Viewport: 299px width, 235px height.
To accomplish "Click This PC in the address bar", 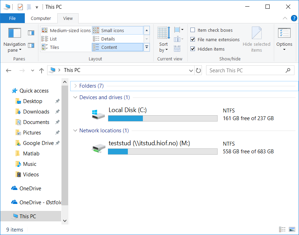I will pos(72,70).
